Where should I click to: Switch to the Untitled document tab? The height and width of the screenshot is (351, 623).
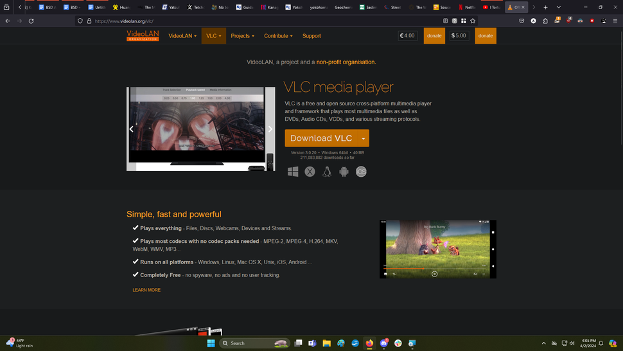tap(97, 7)
